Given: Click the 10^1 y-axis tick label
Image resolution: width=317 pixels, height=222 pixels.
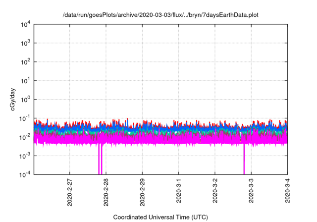Looking at the screenshot, I should (25, 81).
